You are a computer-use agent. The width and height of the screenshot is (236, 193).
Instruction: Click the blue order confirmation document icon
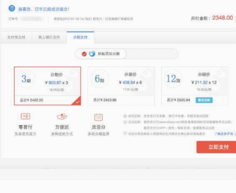click(x=12, y=8)
